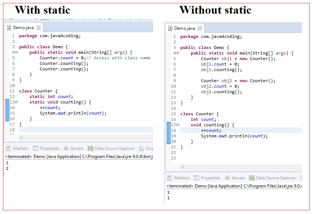Click the Java file icon on right Demo.java tab
This screenshot has width=314, height=214.
tap(170, 28)
